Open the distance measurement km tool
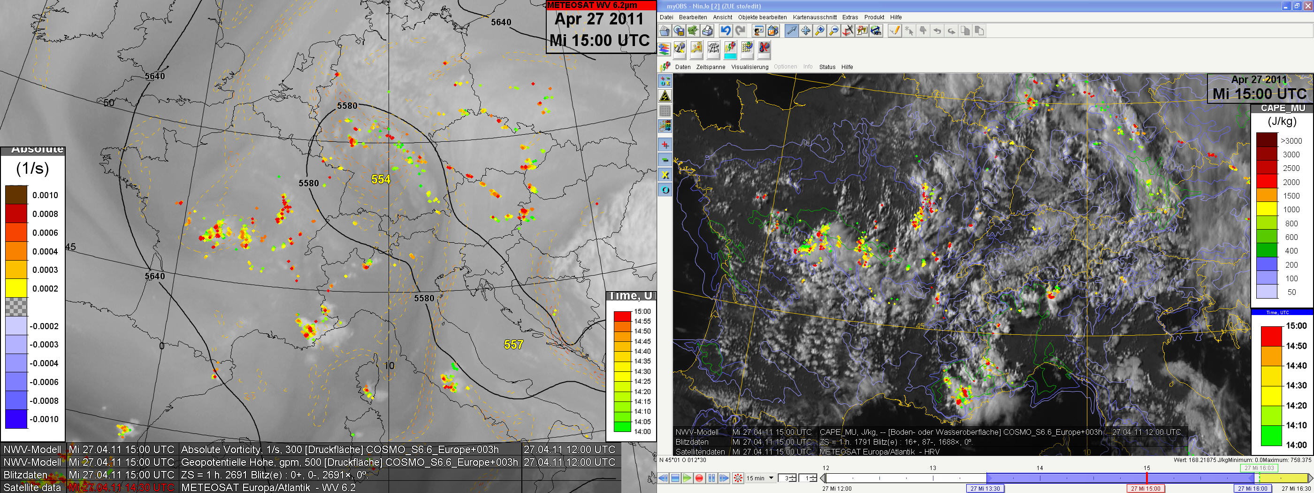This screenshot has height=493, width=1314. click(x=876, y=31)
